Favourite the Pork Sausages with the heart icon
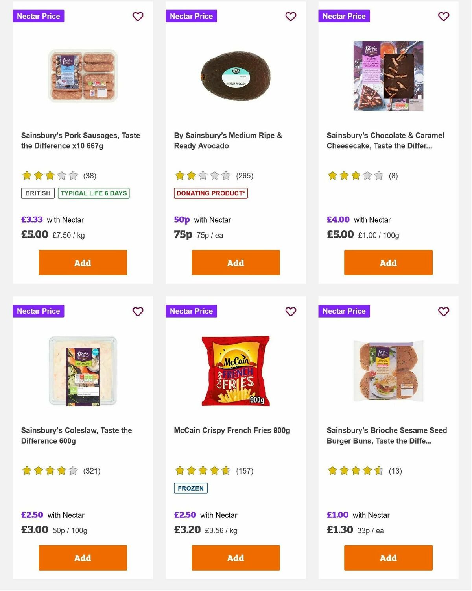 point(138,17)
